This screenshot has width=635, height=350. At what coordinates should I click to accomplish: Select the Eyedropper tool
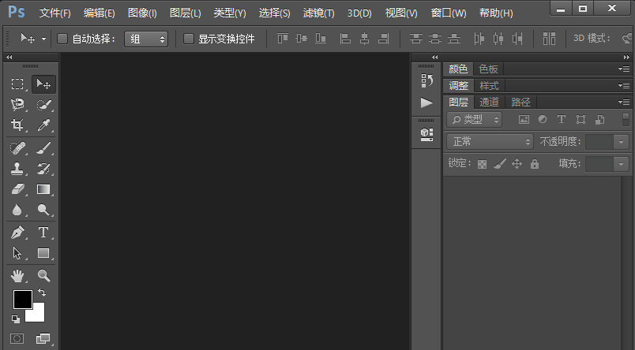point(43,125)
